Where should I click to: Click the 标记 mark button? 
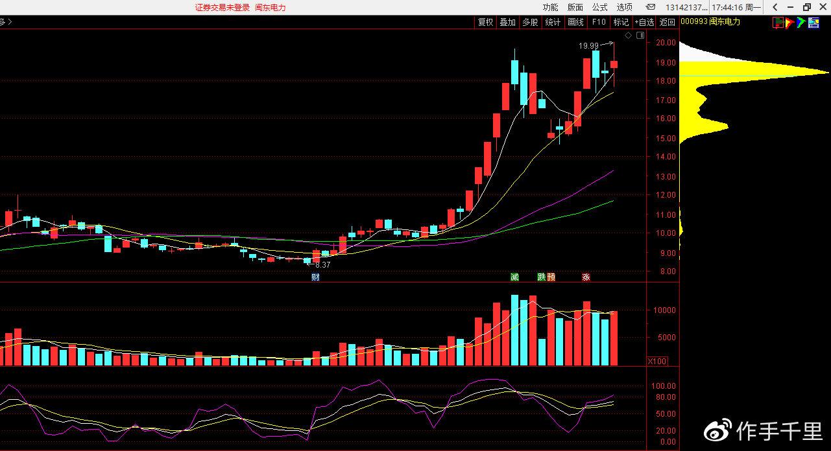click(621, 22)
